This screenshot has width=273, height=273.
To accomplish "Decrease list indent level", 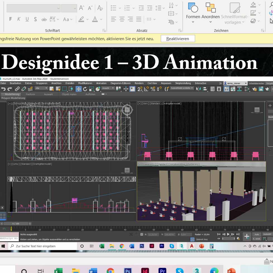I will pos(141,8).
